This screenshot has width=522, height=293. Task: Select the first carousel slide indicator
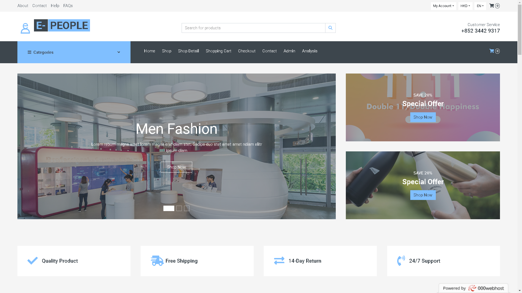pos(169,208)
